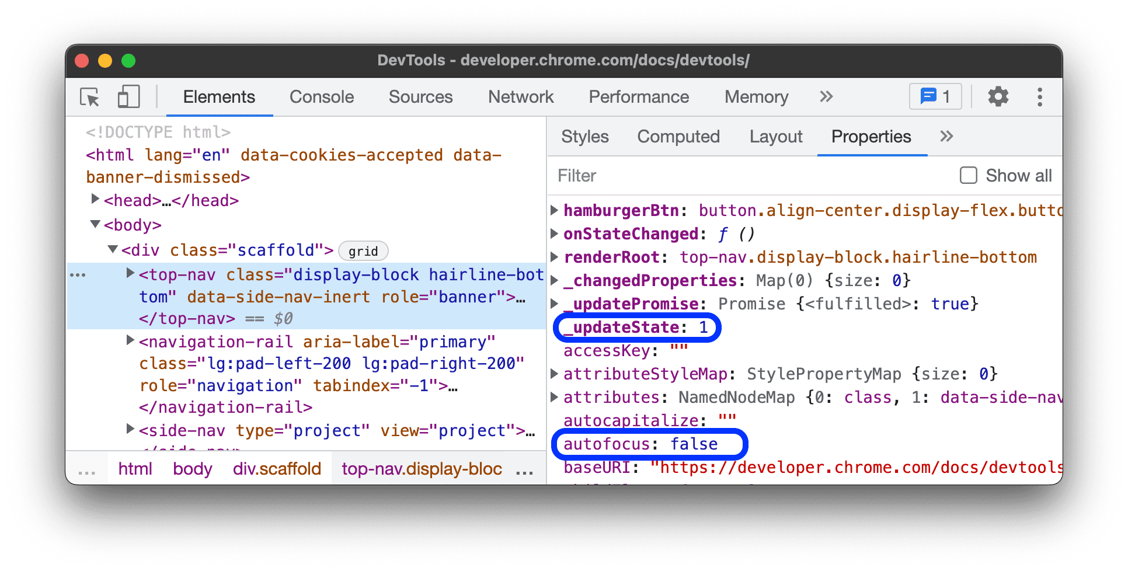Switch to the Console tab

tap(322, 97)
